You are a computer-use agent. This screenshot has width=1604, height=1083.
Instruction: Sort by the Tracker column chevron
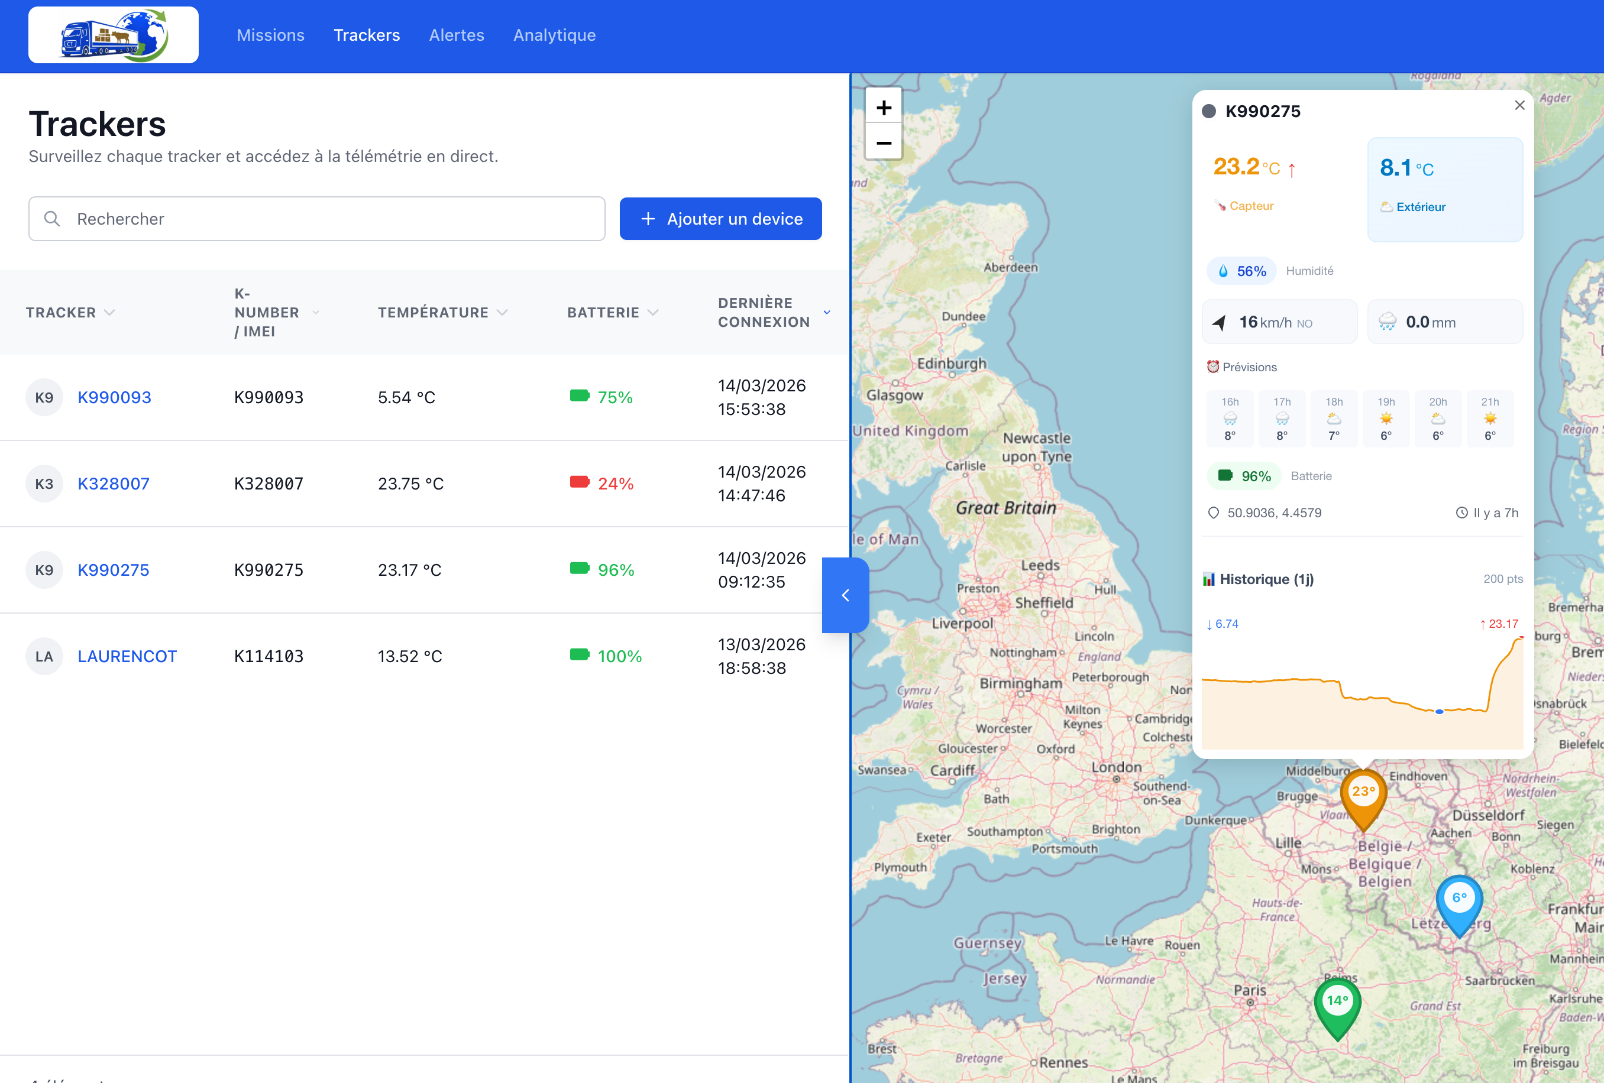(110, 312)
